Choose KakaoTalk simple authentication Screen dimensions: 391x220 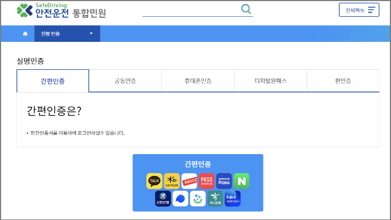pos(154,181)
